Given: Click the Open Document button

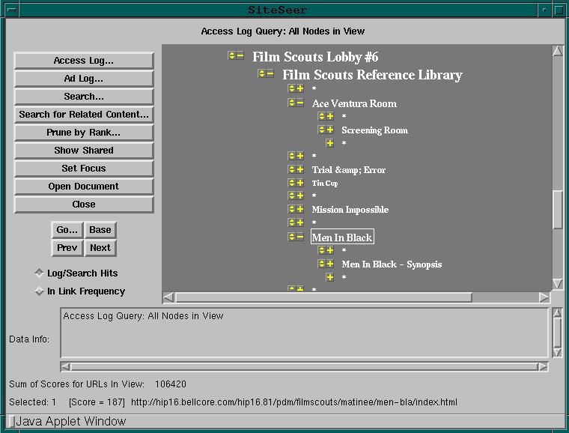Looking at the screenshot, I should (84, 187).
